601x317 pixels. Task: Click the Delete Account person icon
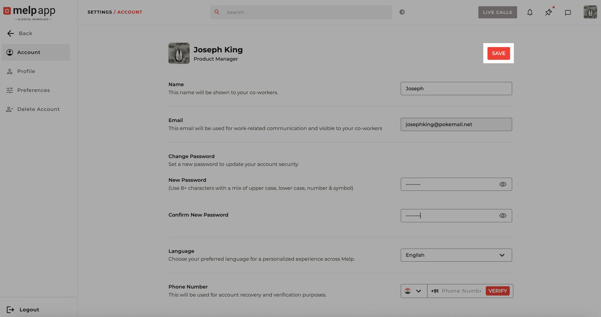(9, 109)
